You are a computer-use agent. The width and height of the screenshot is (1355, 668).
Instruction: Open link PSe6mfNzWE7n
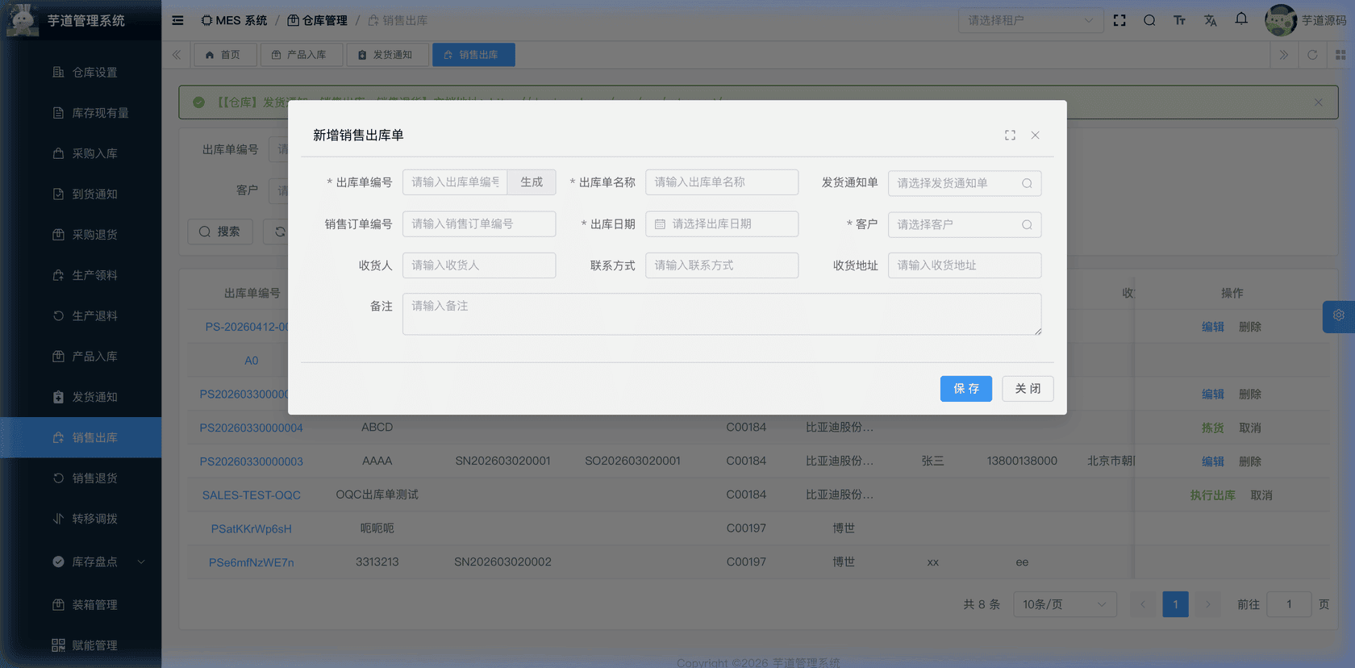(x=251, y=562)
